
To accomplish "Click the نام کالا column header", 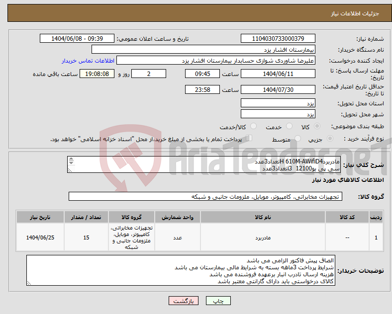I will [x=263, y=217].
